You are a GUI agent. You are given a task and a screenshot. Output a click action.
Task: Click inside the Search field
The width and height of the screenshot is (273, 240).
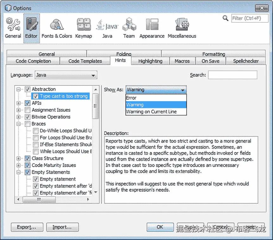[233, 75]
